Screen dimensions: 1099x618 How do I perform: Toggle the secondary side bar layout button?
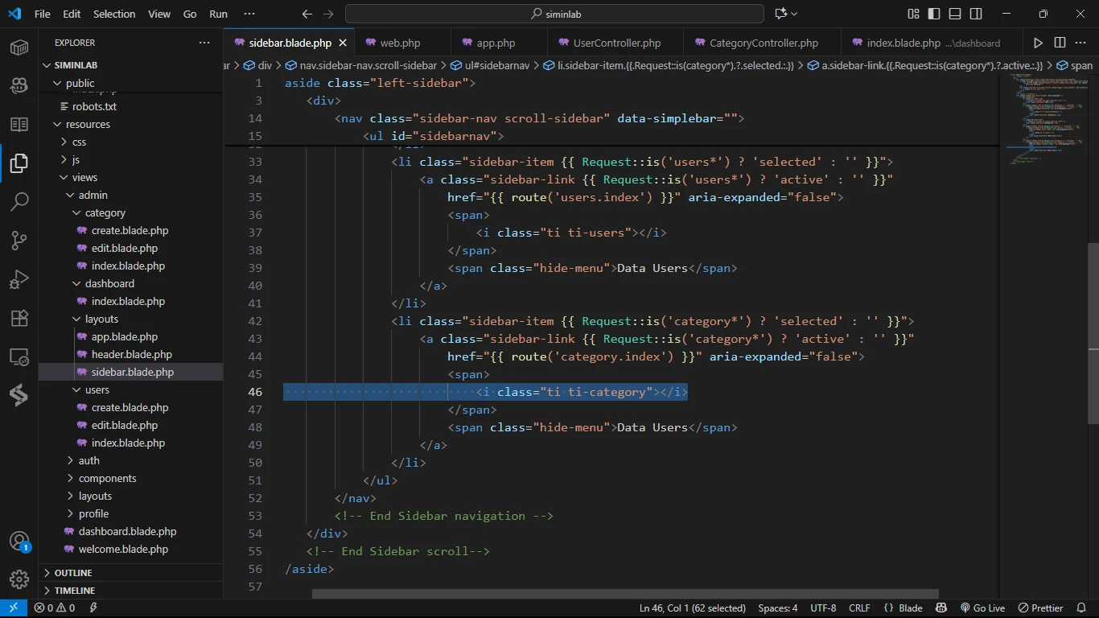pos(976,14)
